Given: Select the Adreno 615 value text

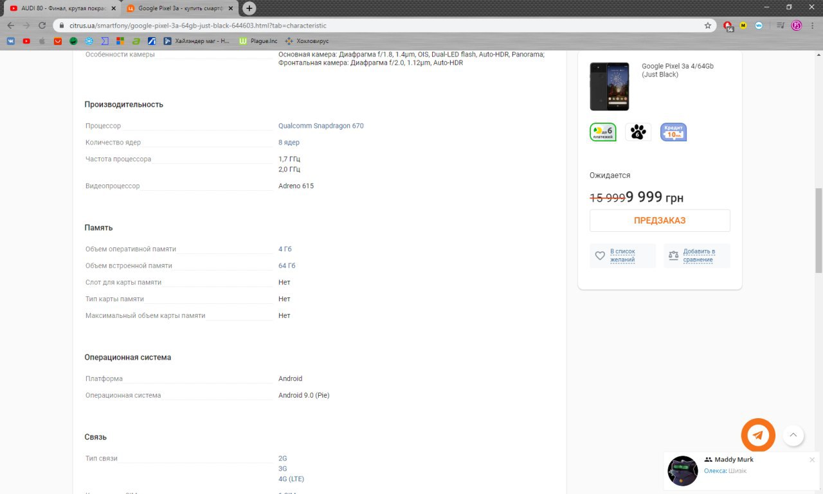Looking at the screenshot, I should [x=296, y=186].
